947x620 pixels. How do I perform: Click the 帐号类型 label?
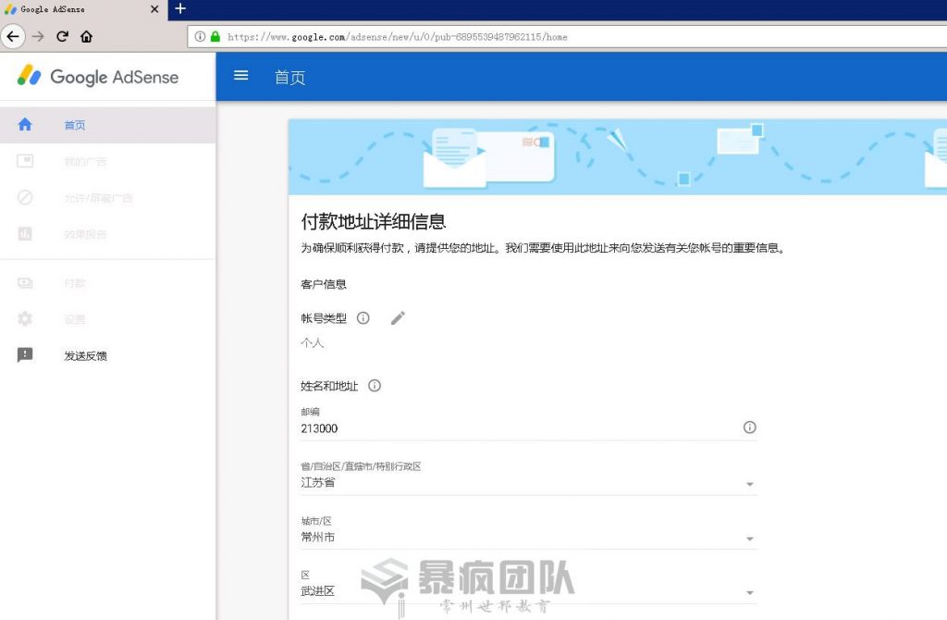(324, 317)
